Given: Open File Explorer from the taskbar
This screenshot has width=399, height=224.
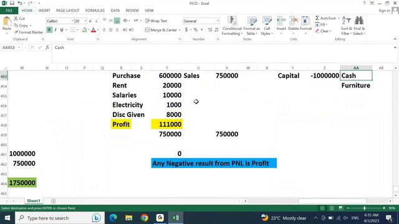Looking at the screenshot, I should tap(129, 218).
